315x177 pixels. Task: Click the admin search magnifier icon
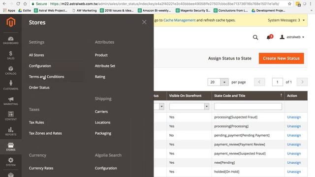(x=255, y=37)
